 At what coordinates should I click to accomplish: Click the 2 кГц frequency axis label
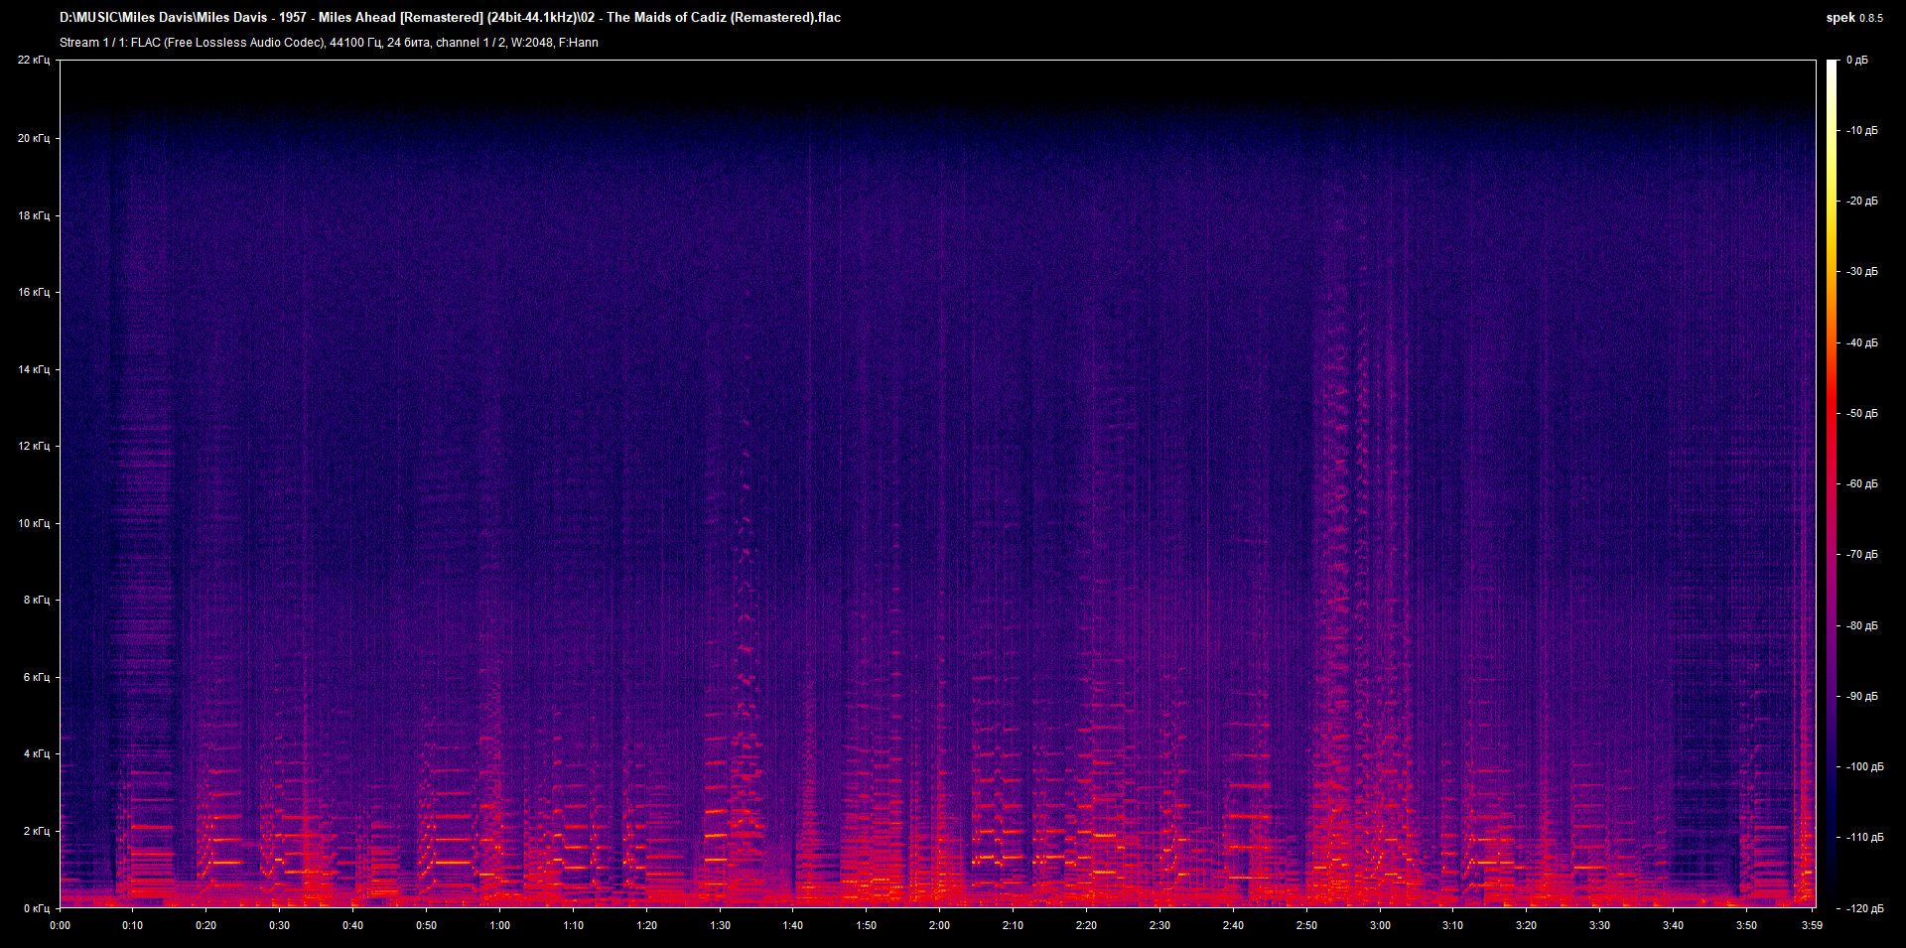coord(37,831)
